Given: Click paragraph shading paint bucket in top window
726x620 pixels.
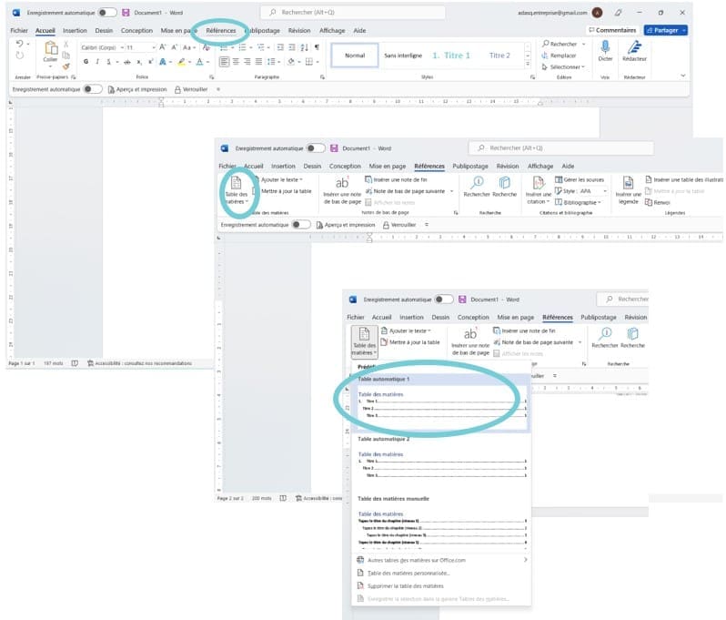Looking at the screenshot, I should click(x=291, y=62).
